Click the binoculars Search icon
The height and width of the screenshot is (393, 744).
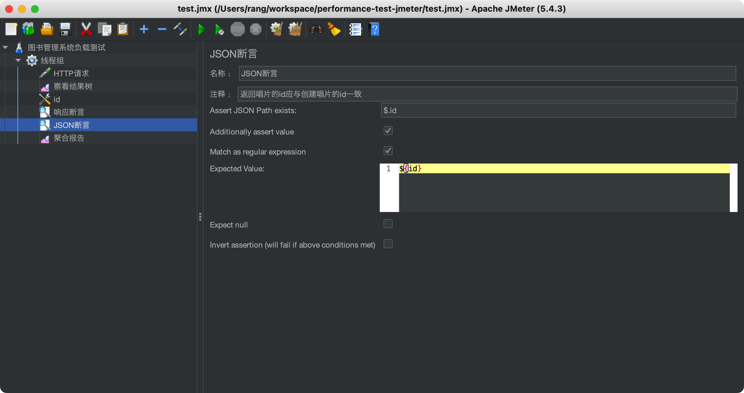(x=316, y=30)
